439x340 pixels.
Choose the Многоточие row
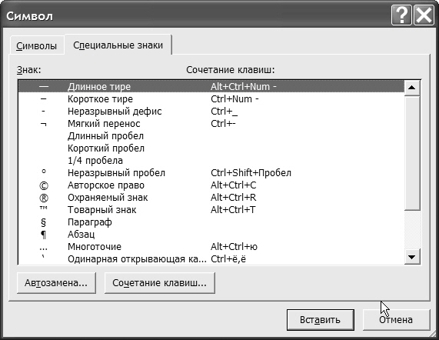[x=211, y=247]
